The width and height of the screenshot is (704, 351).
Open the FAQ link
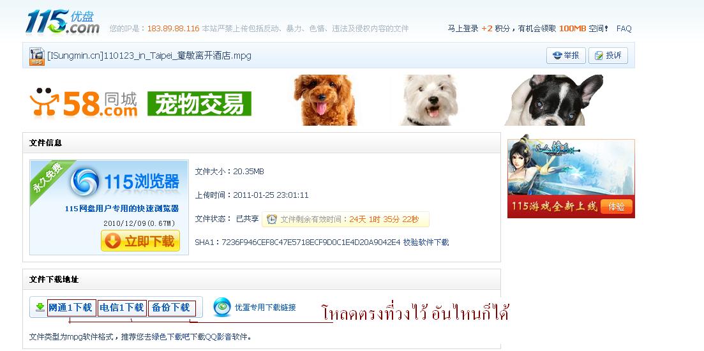pyautogui.click(x=624, y=29)
